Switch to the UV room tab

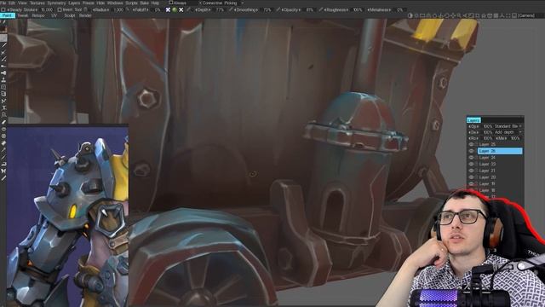click(54, 15)
